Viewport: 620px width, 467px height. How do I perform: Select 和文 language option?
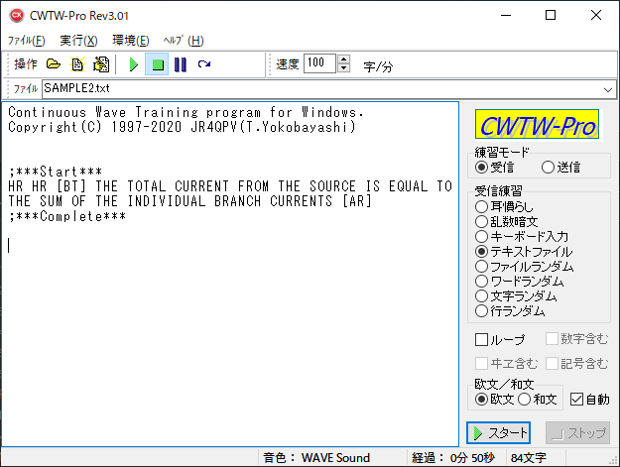pos(538,400)
